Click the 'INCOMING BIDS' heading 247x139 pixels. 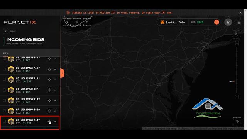[x=25, y=39]
